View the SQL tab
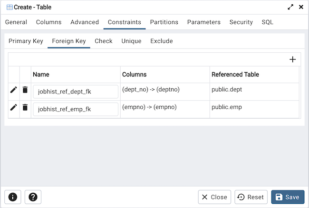The image size is (309, 208). (x=267, y=22)
